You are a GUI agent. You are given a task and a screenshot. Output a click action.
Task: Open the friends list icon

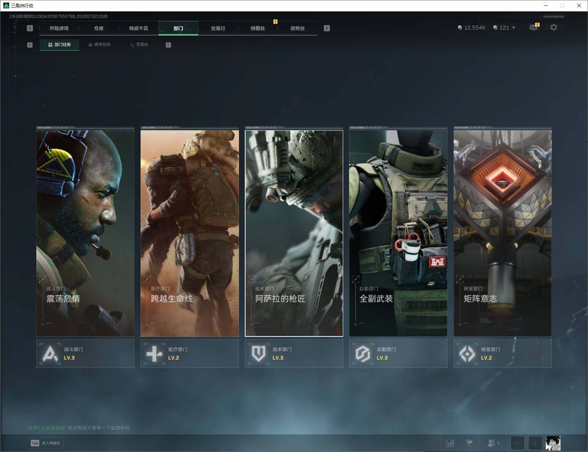[x=493, y=443]
